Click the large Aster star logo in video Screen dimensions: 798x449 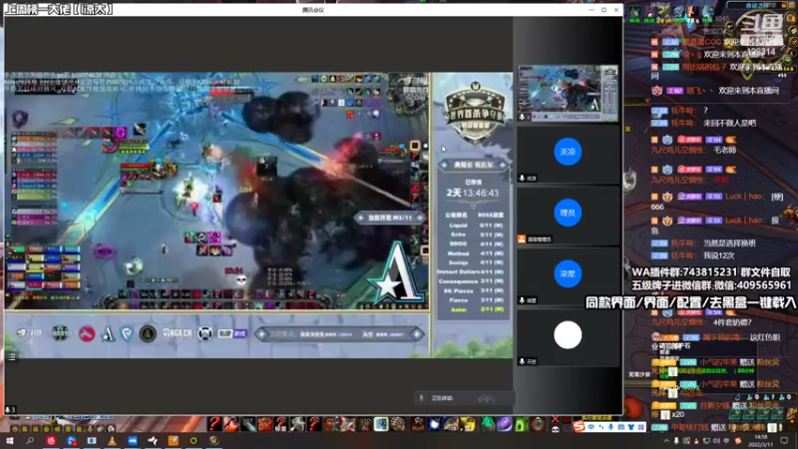point(395,275)
